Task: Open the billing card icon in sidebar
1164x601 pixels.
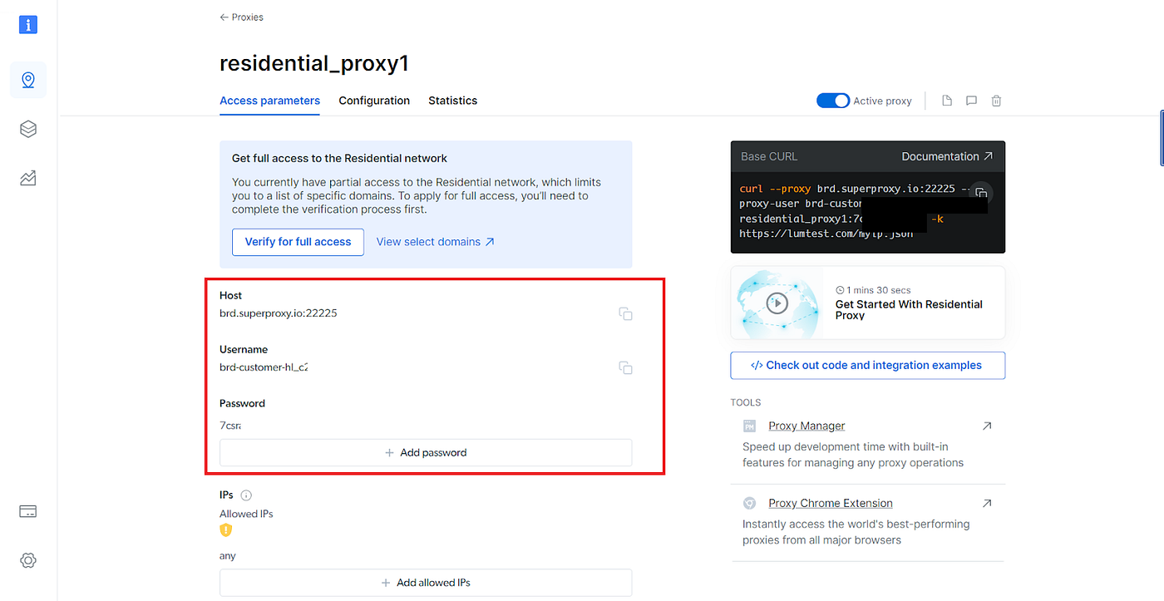Action: pyautogui.click(x=27, y=510)
